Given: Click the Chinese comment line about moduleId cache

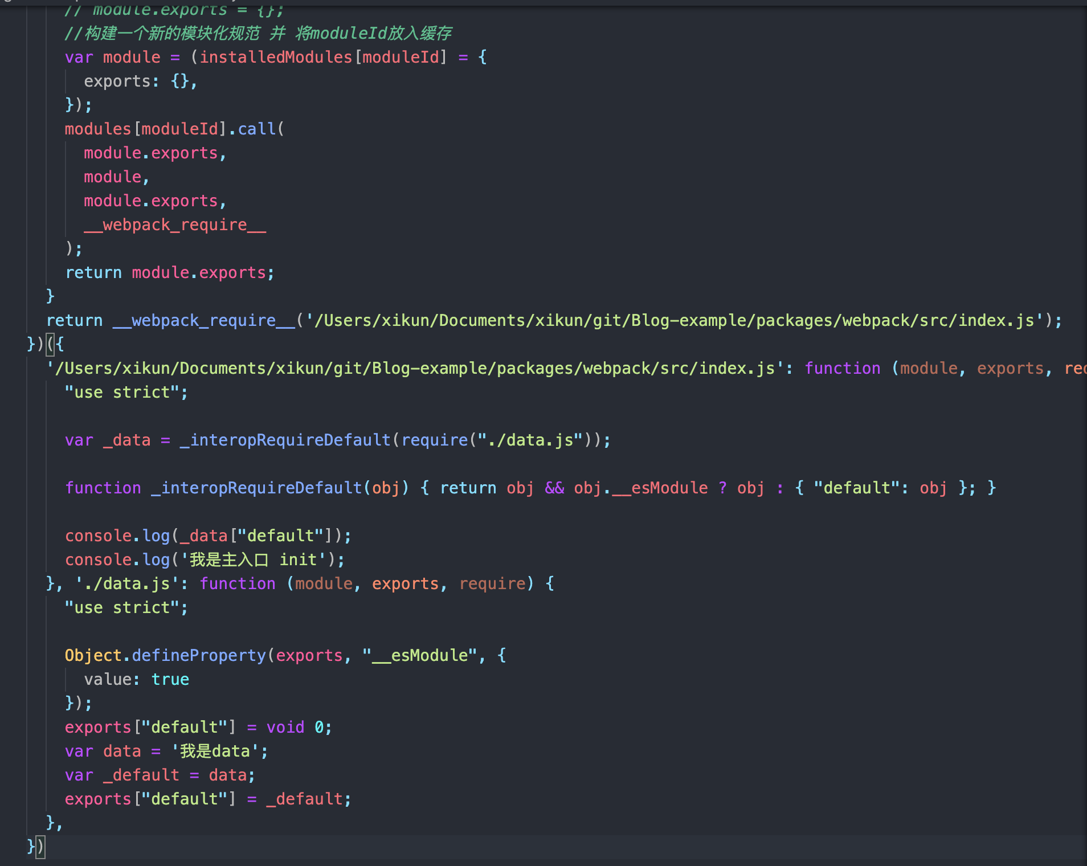Looking at the screenshot, I should (x=258, y=33).
